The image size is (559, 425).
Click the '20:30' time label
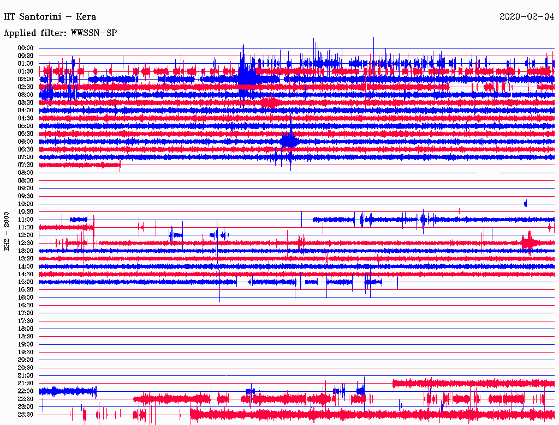coord(26,368)
